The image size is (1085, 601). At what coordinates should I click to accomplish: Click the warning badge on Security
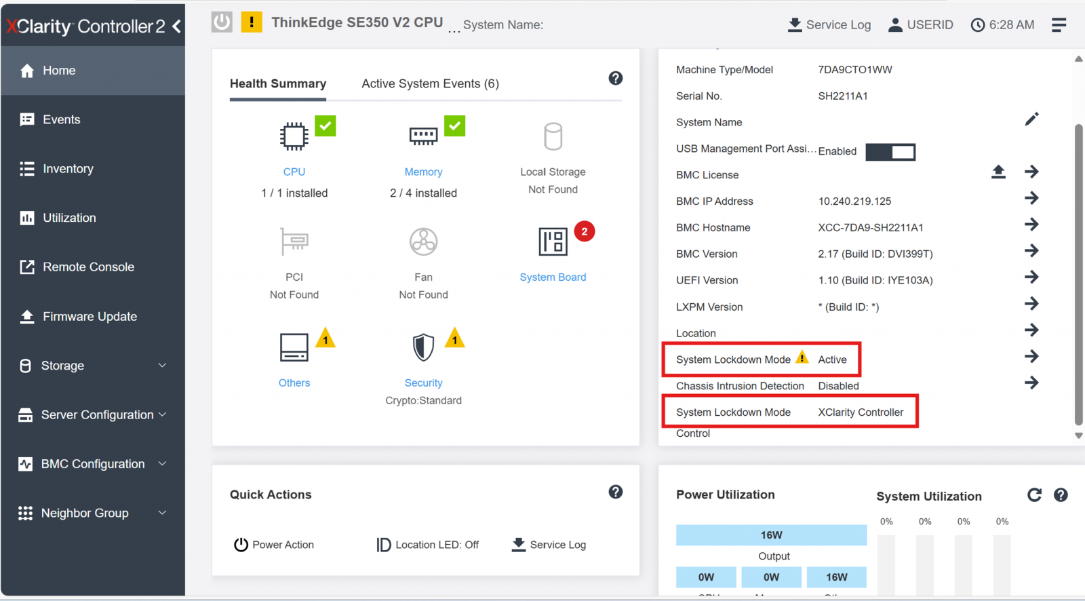click(x=454, y=338)
